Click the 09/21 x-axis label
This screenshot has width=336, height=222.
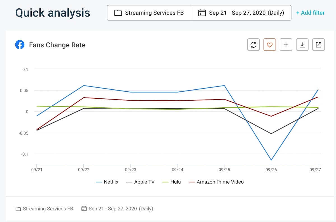[x=36, y=170]
